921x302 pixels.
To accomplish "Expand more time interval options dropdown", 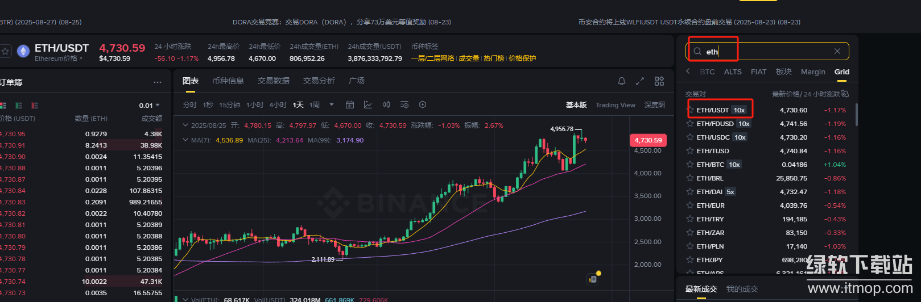I will point(332,104).
